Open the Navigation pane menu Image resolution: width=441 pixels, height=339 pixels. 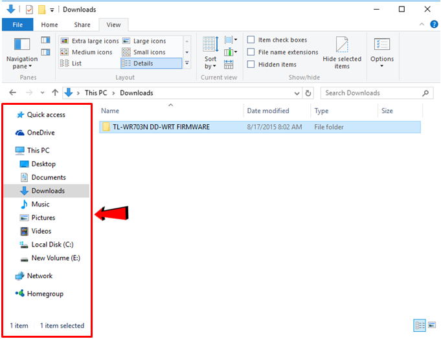pos(22,53)
